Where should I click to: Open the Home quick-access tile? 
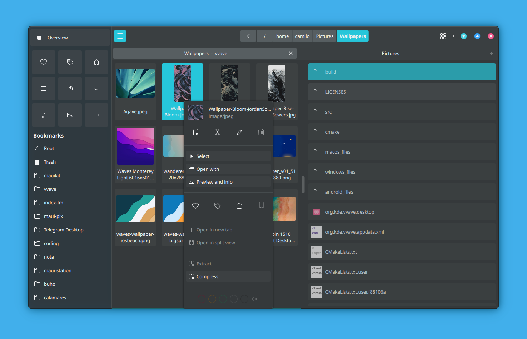click(x=96, y=62)
